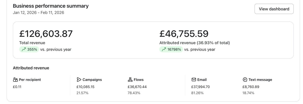Click the Attributed revenue section heading

tap(31, 68)
